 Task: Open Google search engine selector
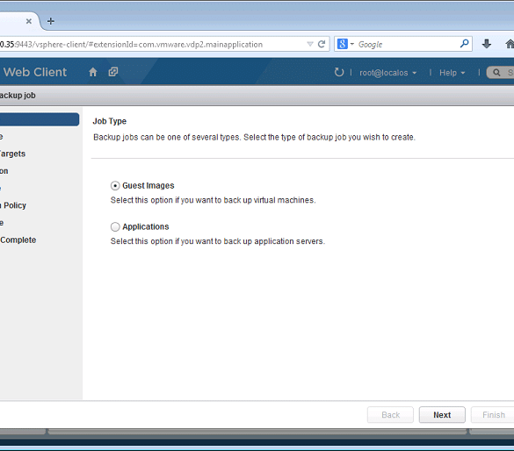pos(345,44)
